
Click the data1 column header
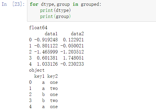point(51,34)
